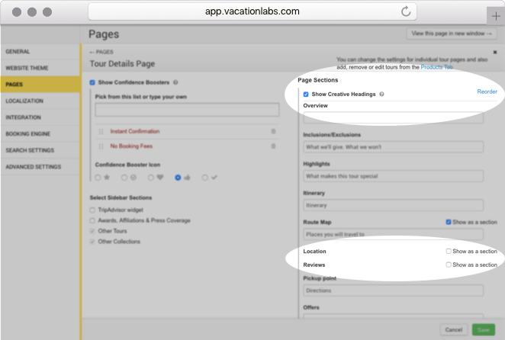Click trash icon for No Booking Fees

click(273, 145)
